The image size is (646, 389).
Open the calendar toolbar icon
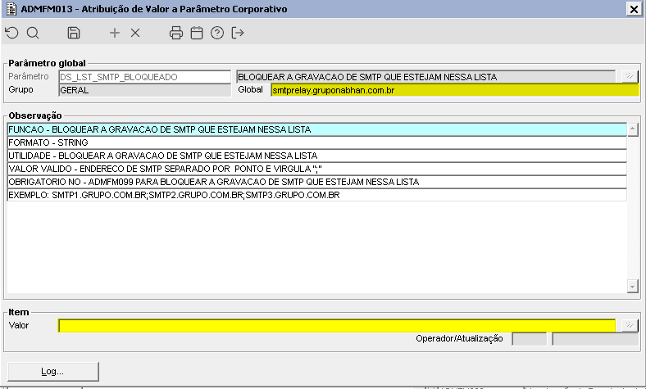(x=197, y=33)
